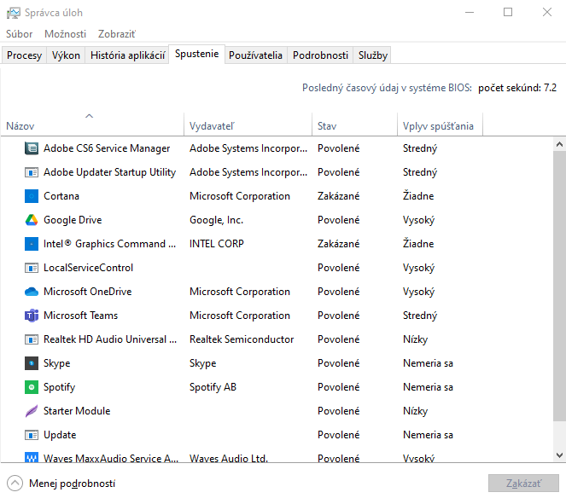The width and height of the screenshot is (566, 504).
Task: Select the Update row name
Action: (x=60, y=435)
